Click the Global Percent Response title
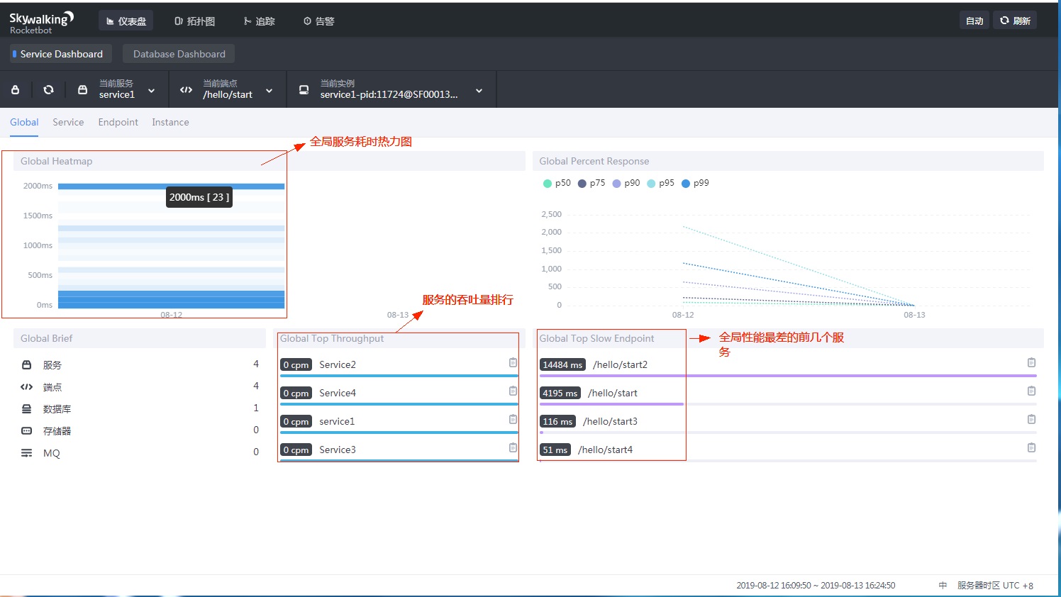Image resolution: width=1061 pixels, height=597 pixels. 594,161
